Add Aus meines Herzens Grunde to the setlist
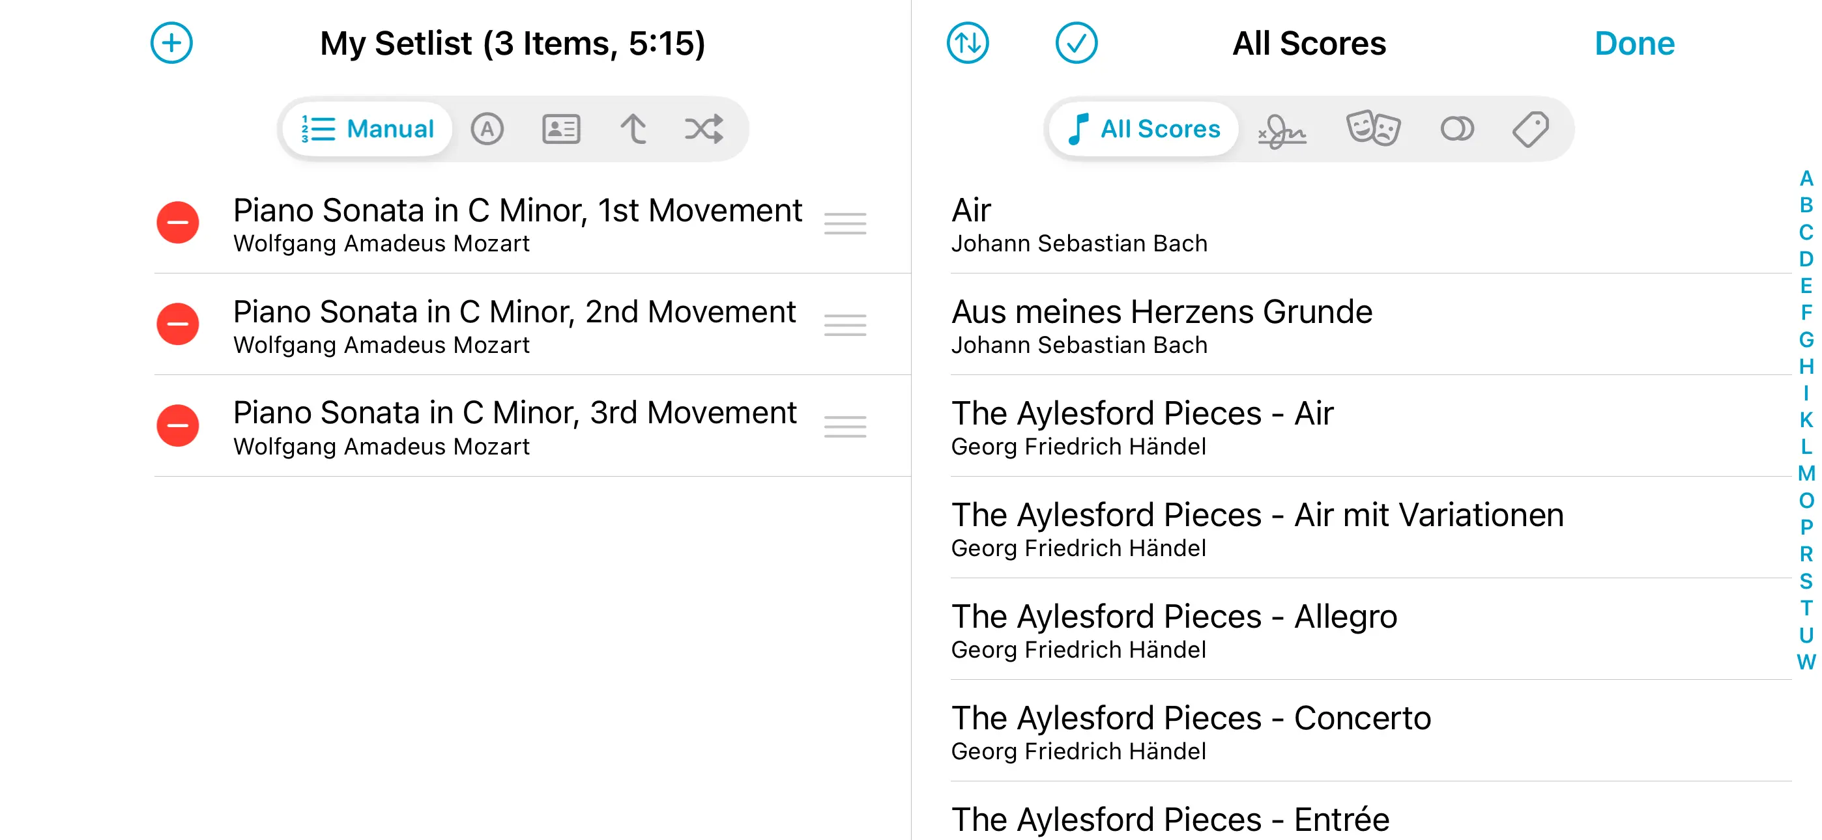1822x840 pixels. coord(1161,324)
